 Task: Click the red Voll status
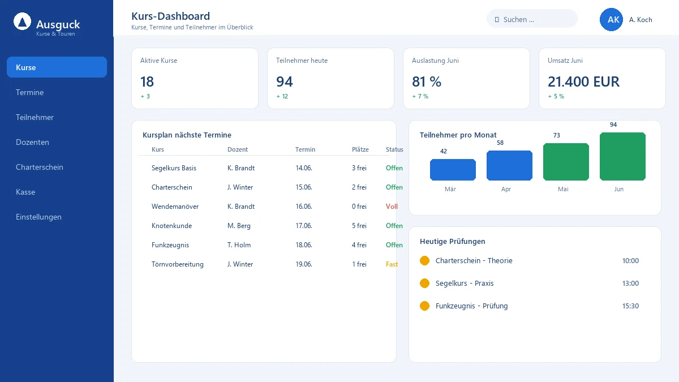pos(392,207)
